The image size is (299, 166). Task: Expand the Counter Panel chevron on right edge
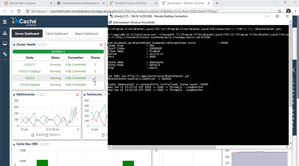pyautogui.click(x=294, y=70)
